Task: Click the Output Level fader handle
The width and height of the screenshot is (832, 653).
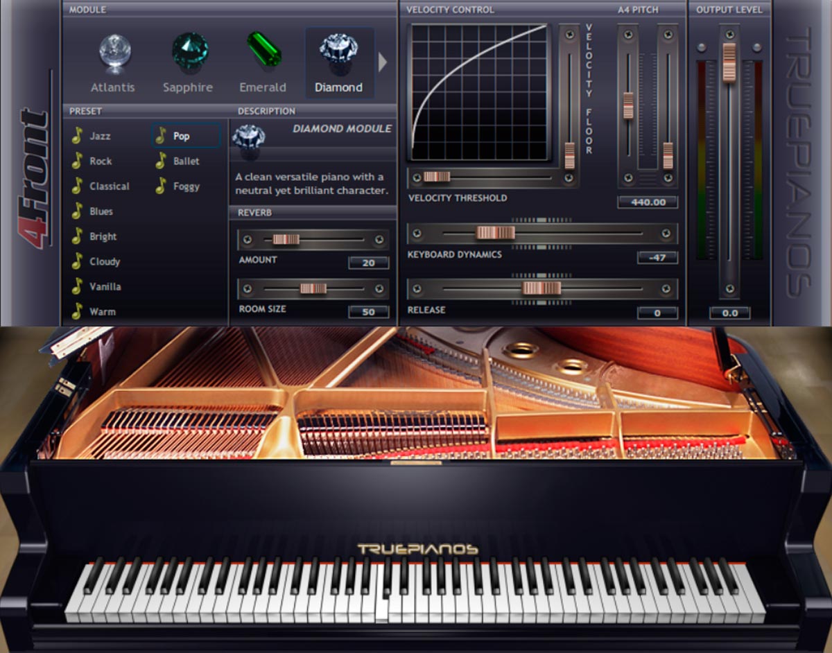Action: click(729, 62)
